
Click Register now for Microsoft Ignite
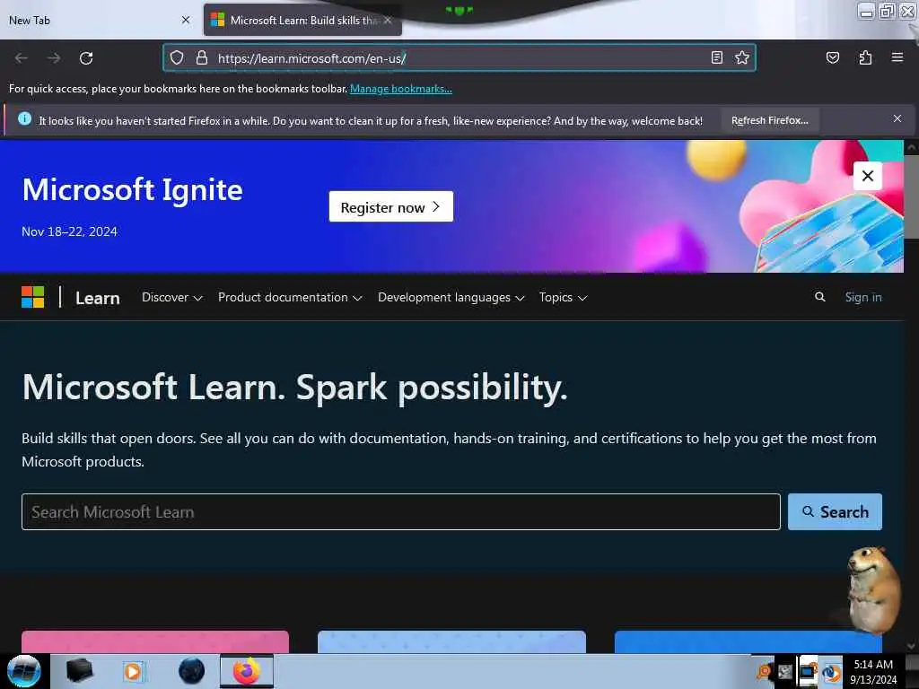[391, 207]
